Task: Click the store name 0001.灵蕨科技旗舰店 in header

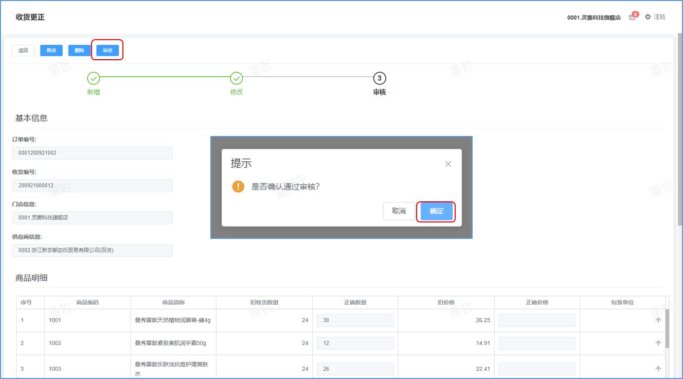Action: pos(594,18)
